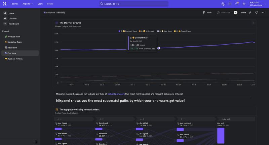
Task: Open the data management icon in top bar
Action: click(223, 4)
